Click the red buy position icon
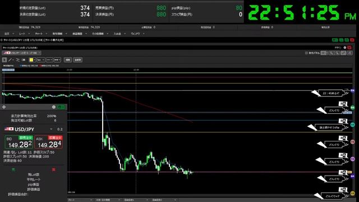The height and width of the screenshot is (202, 359). (x=54, y=169)
